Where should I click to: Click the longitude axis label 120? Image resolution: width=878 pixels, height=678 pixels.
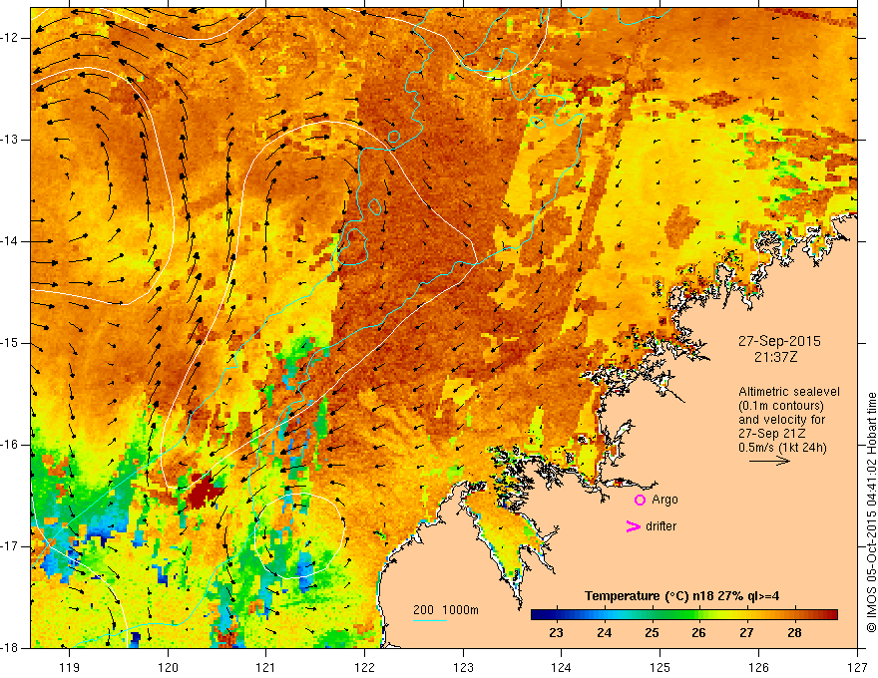click(168, 667)
